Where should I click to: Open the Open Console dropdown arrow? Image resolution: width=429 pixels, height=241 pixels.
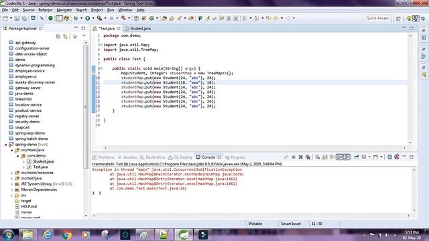[381, 157]
